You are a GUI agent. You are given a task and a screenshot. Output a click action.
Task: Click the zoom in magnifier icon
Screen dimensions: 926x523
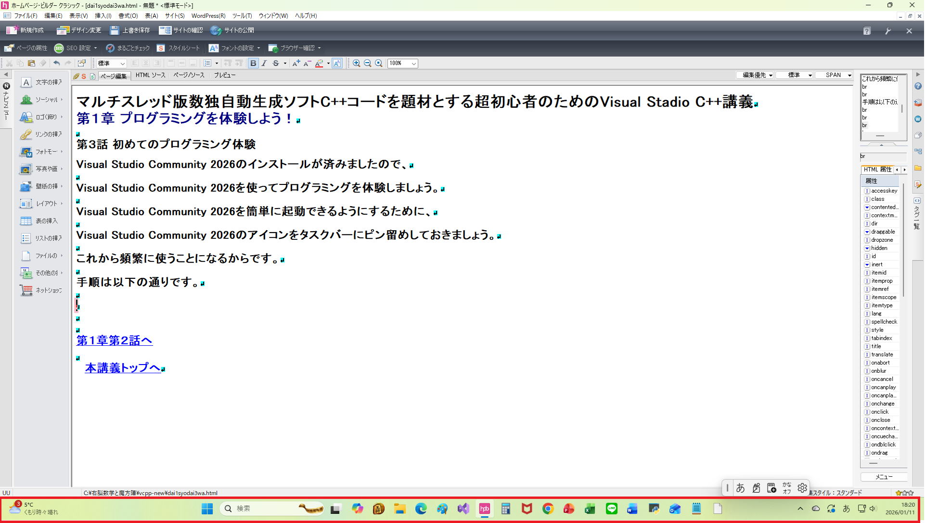pyautogui.click(x=357, y=64)
